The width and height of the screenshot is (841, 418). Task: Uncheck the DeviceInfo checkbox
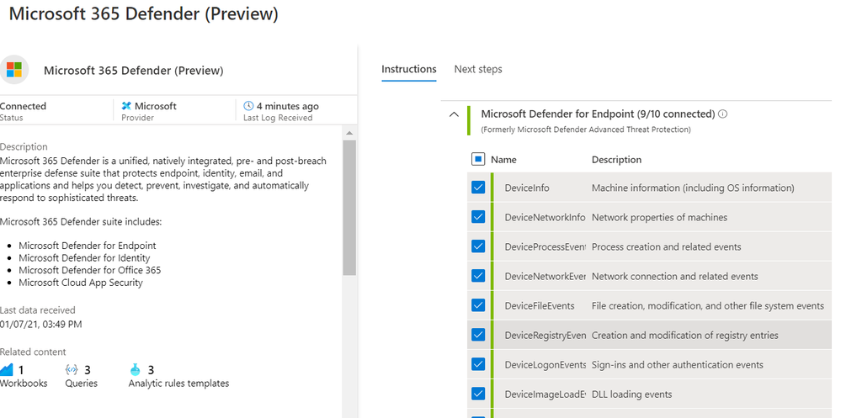point(478,188)
